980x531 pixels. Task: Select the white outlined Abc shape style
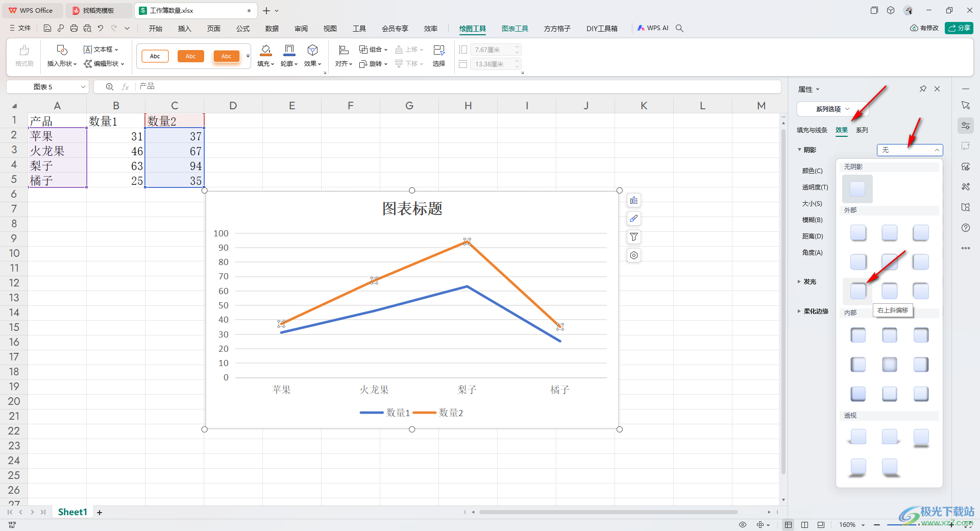(155, 56)
